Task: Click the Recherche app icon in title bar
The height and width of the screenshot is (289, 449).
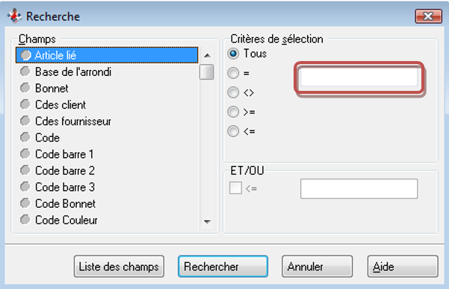Action: click(14, 16)
